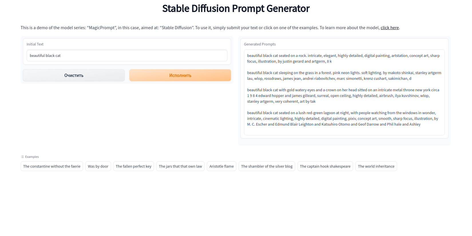Click the first generated prompt about a rock
The image size is (472, 236).
pos(343,58)
